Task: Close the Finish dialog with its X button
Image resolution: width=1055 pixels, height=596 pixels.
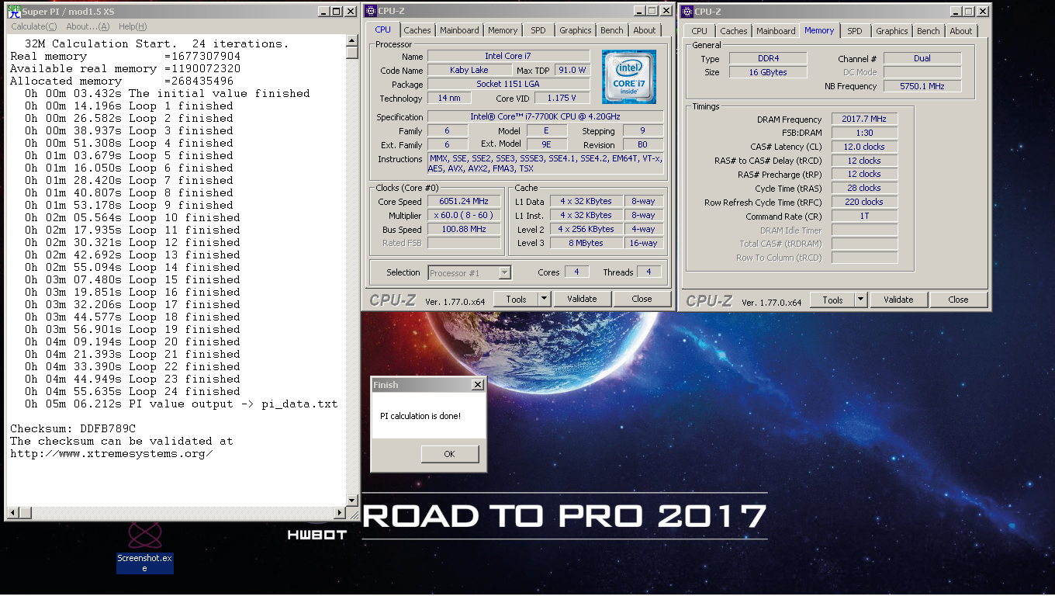Action: [x=477, y=385]
